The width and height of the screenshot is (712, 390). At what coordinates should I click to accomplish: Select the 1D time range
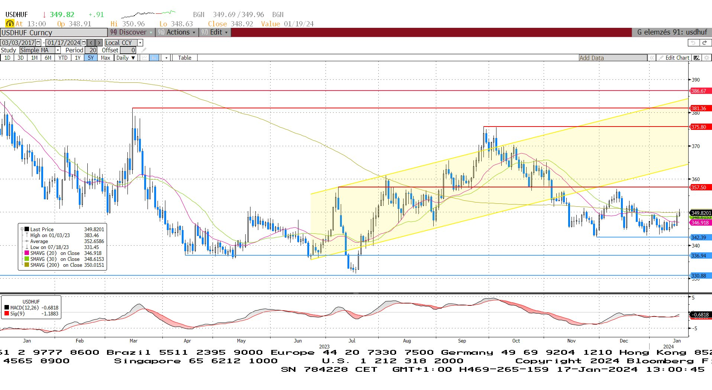[x=7, y=58]
